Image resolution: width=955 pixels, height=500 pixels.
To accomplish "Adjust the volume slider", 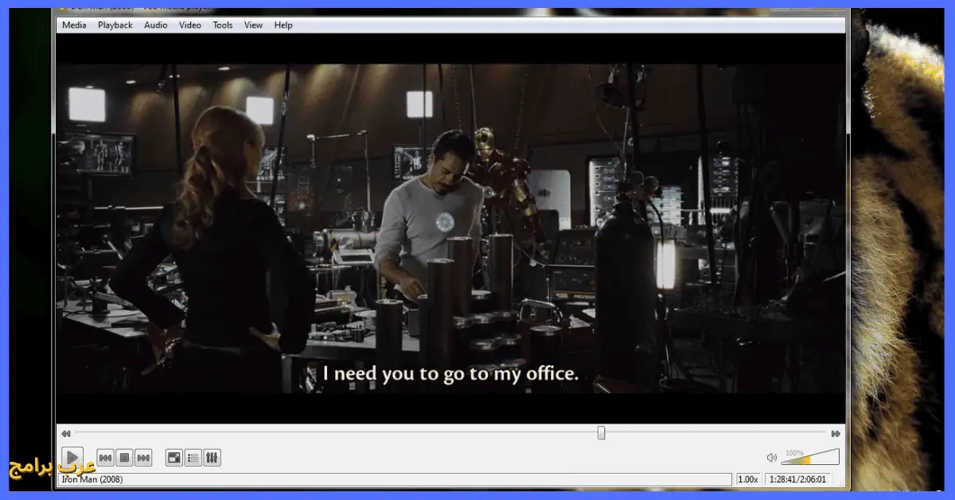I will click(810, 457).
